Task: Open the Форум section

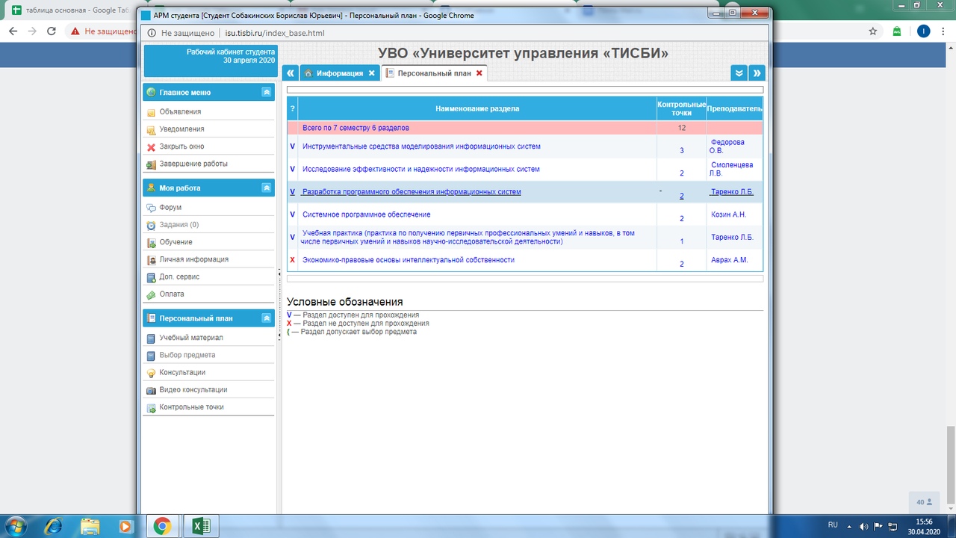Action: 170,208
